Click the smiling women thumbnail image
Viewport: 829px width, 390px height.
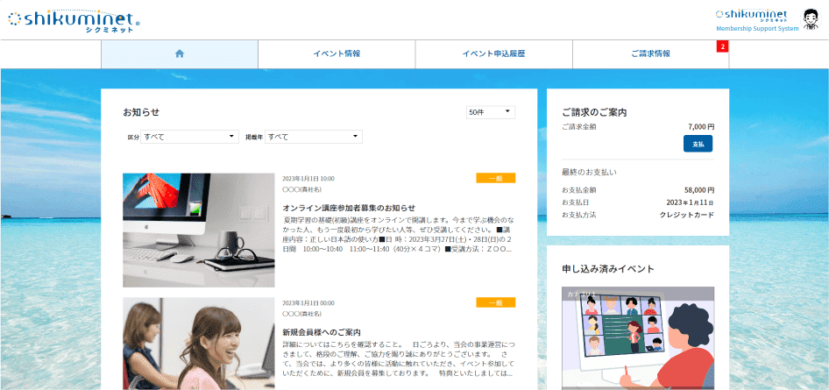[x=199, y=344]
